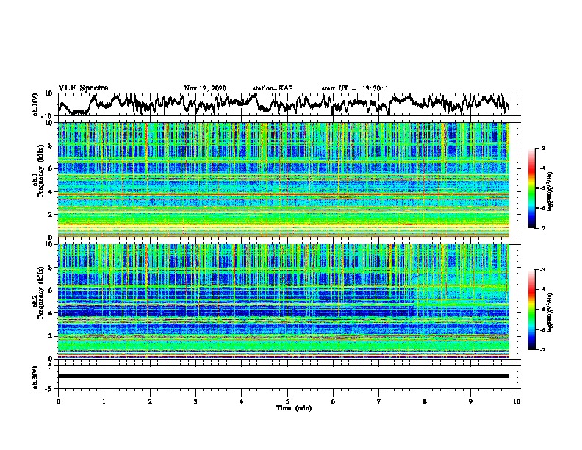Click the "VLF Spectra" title text
Screen dimensions: 582x450
click(83, 88)
